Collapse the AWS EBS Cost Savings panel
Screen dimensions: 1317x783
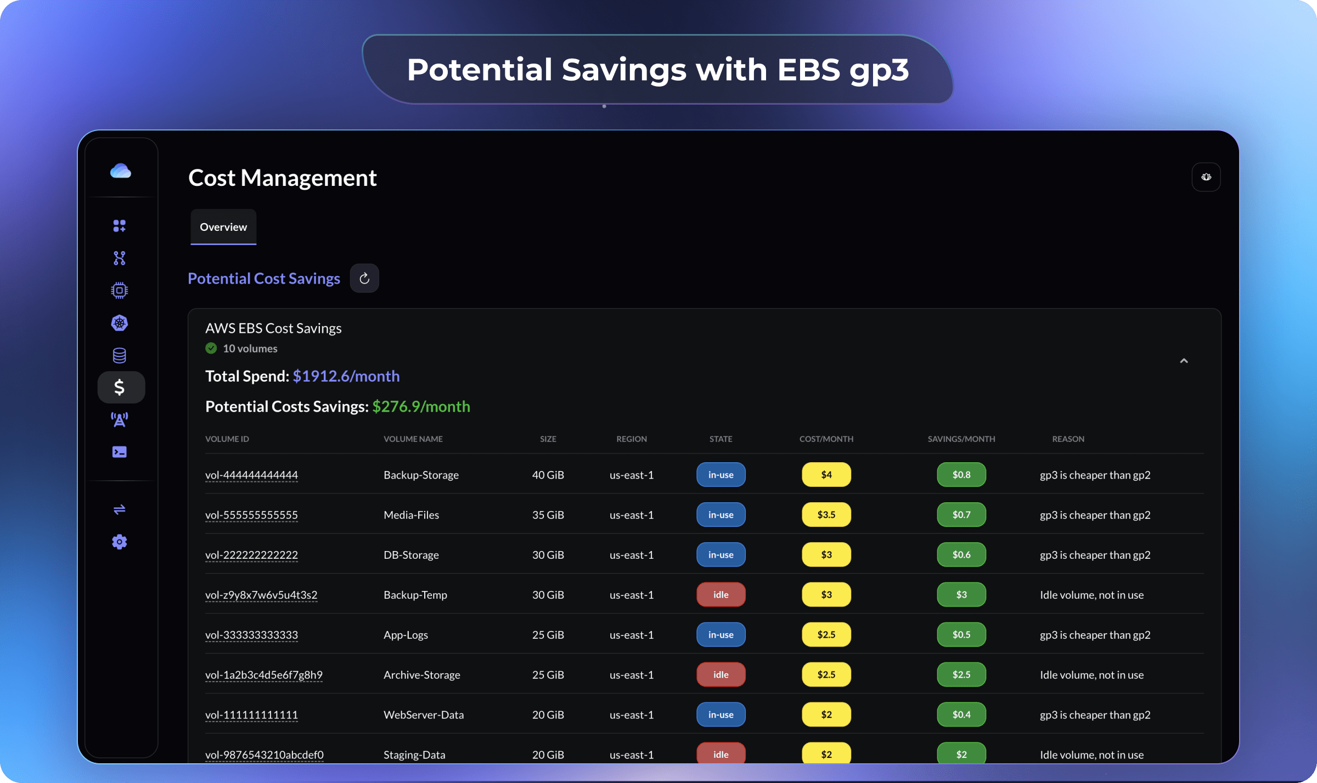[1184, 361]
